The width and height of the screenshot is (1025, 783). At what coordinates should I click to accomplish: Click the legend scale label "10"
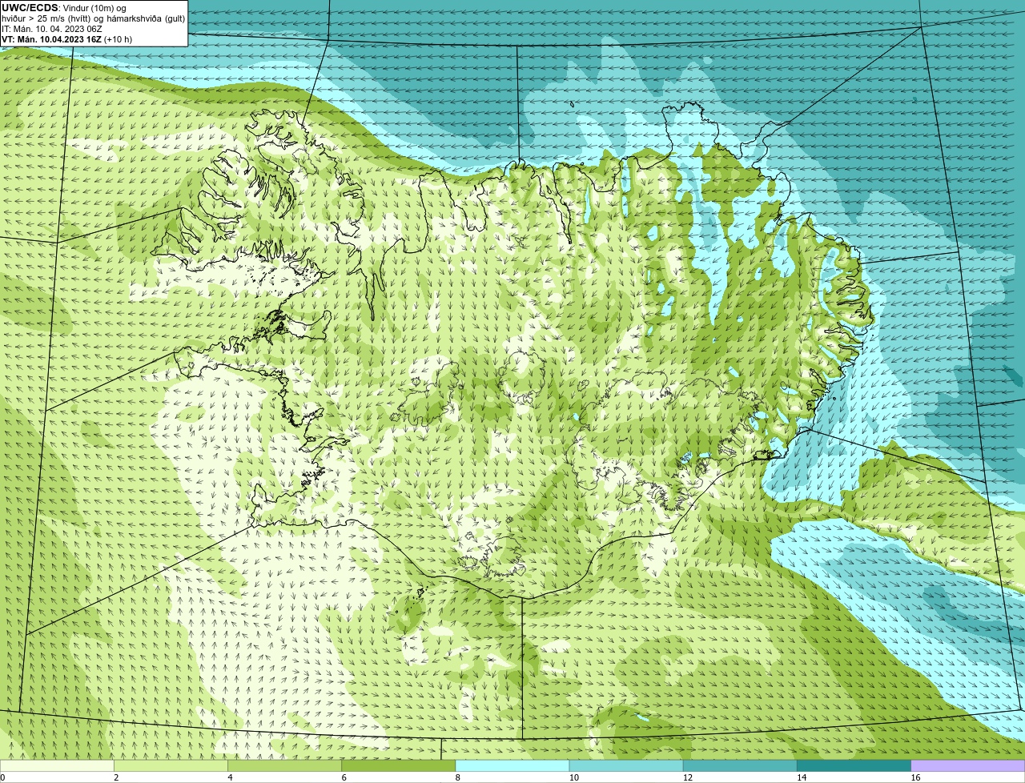point(574,777)
